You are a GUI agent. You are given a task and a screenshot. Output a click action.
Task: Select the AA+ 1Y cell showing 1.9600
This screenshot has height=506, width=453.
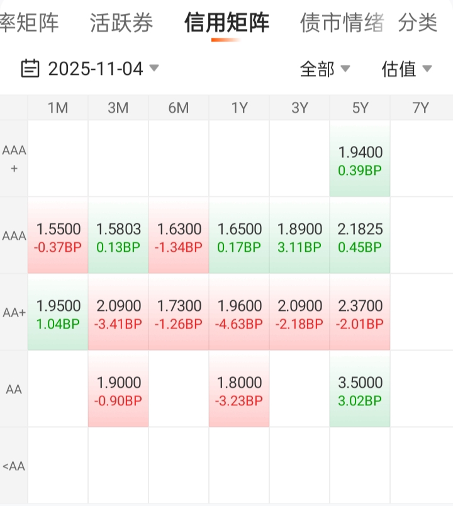pos(239,313)
